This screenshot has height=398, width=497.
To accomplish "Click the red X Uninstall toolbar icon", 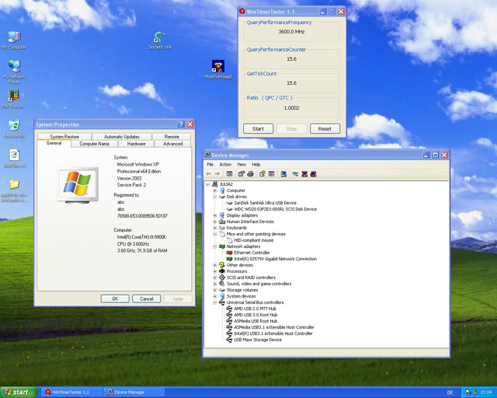I will pyautogui.click(x=304, y=174).
